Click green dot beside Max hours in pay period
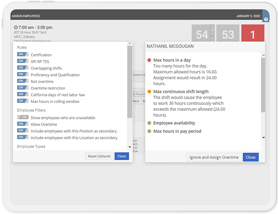The image size is (278, 214). click(149, 131)
